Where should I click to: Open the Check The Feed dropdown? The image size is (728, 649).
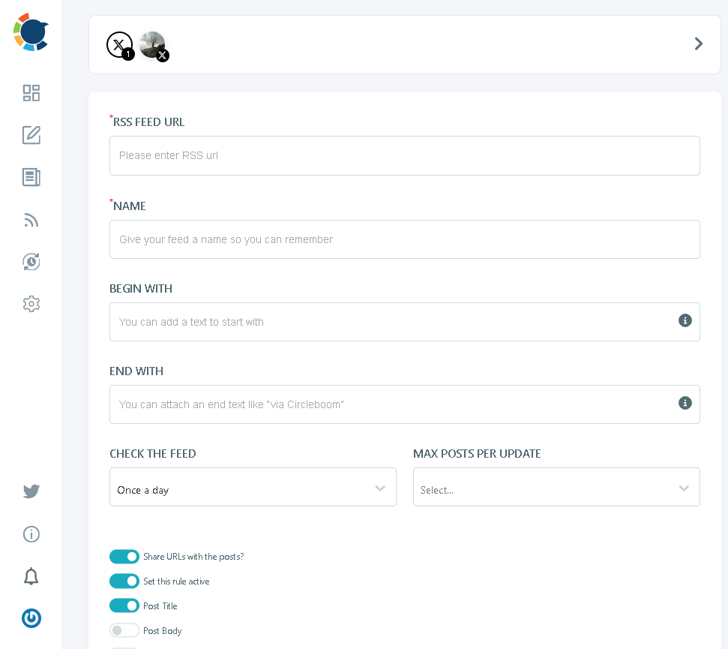253,487
